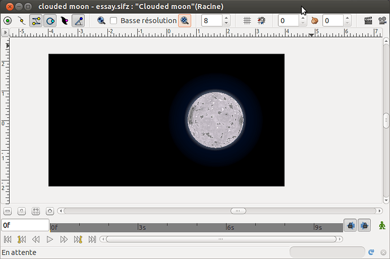Screen dimensions: 390x259
Task: Toggle position handles display icon
Action: (8, 21)
